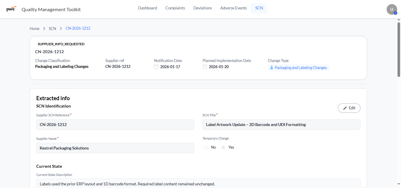Click the Notification Date value 2026-01-17
Screen dimensions: 401x188
(170, 67)
